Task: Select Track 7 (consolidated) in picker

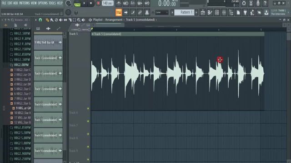Action: click(48, 120)
